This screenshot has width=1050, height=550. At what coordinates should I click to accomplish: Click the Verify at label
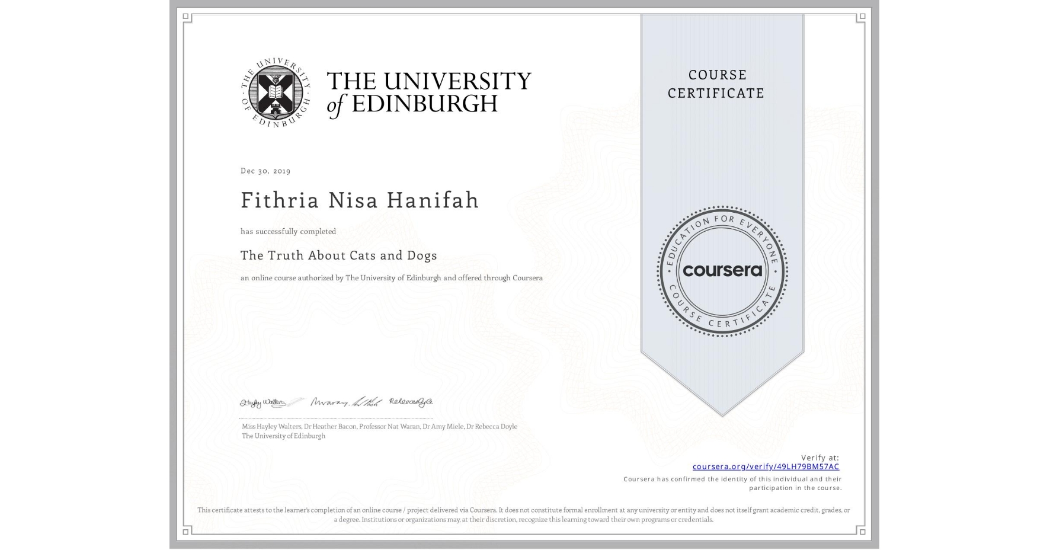821,457
